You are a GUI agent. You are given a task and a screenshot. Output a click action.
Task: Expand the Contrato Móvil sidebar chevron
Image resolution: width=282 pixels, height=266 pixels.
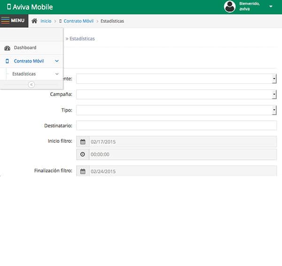click(56, 61)
